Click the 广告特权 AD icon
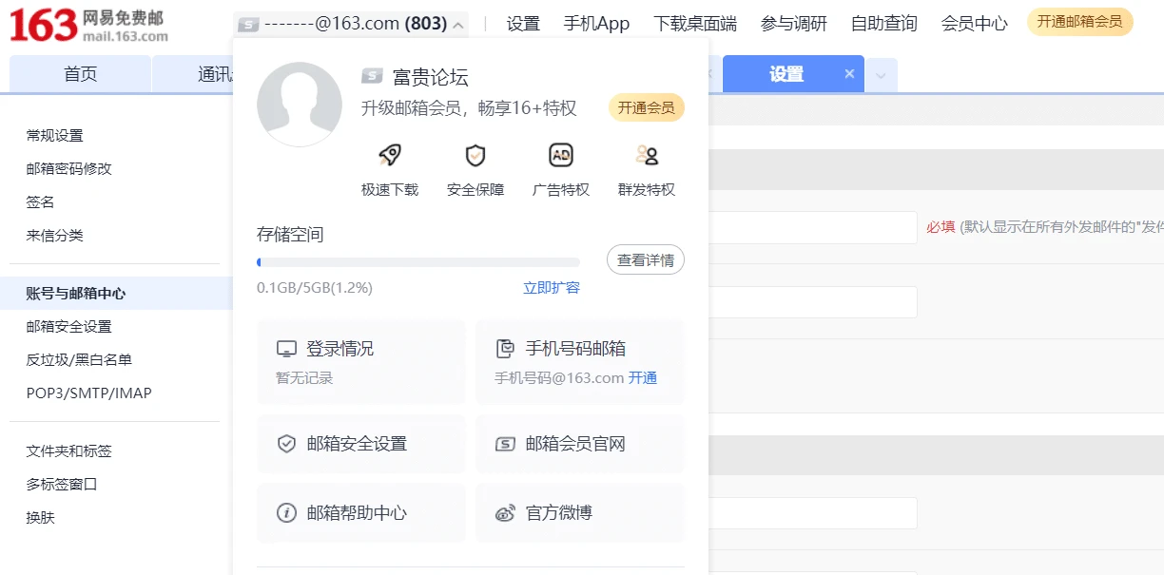The width and height of the screenshot is (1164, 575). (561, 155)
